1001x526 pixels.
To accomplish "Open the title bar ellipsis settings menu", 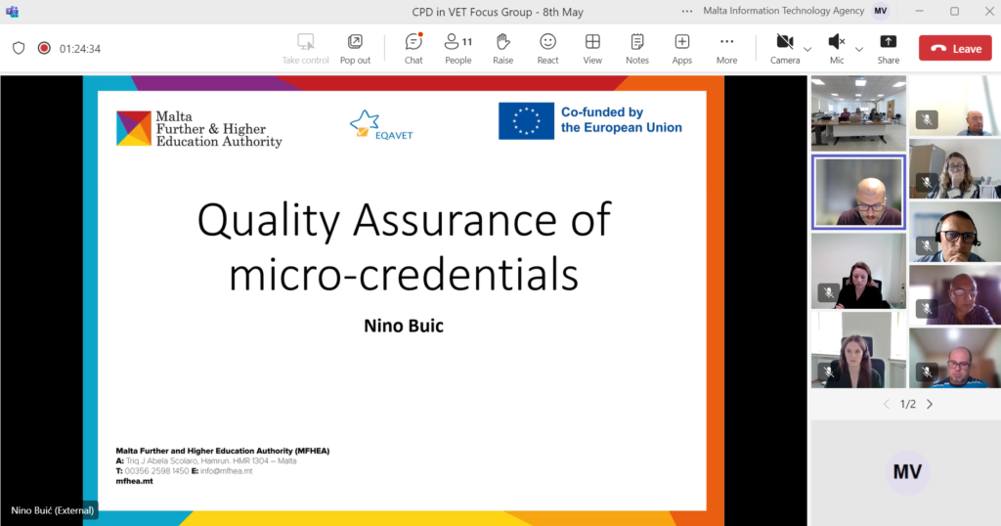I will [x=687, y=11].
